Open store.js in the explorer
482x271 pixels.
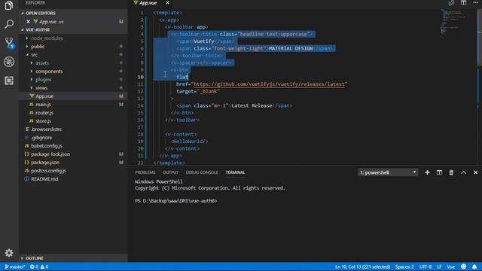point(43,121)
